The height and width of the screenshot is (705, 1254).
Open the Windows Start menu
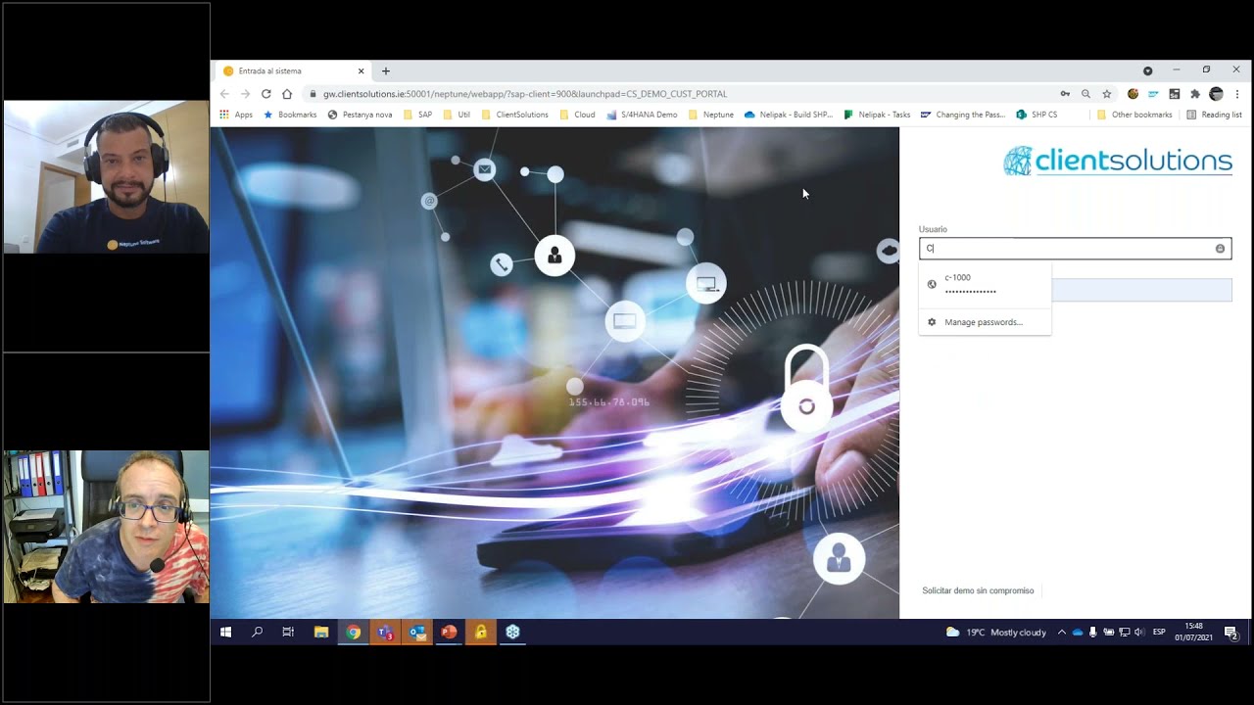225,633
